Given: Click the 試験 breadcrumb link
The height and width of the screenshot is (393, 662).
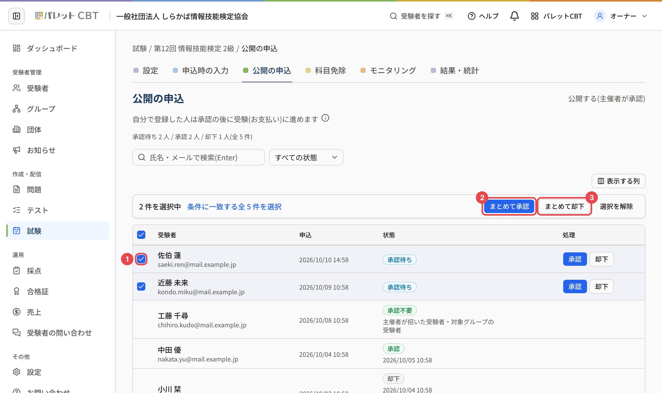Looking at the screenshot, I should pos(140,48).
